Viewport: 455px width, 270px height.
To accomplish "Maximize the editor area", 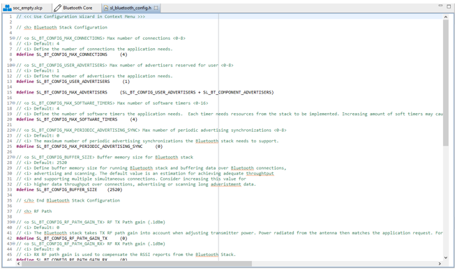I will coord(449,6).
